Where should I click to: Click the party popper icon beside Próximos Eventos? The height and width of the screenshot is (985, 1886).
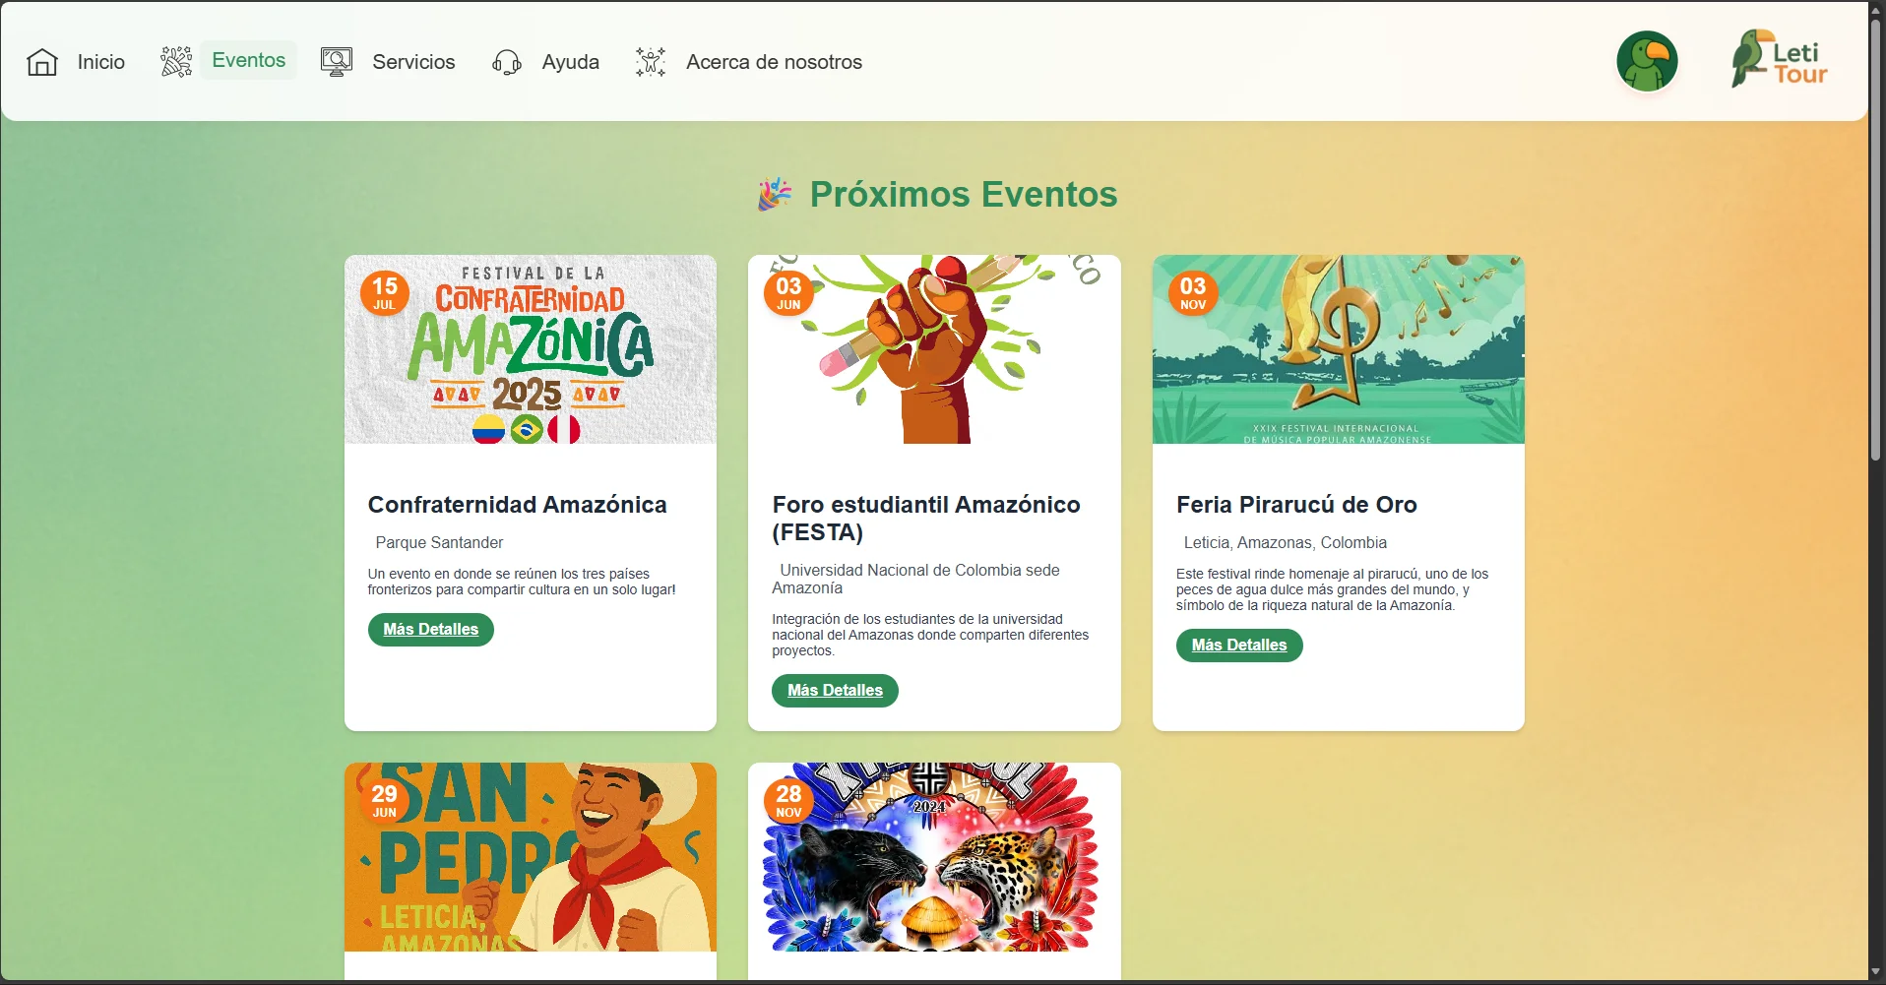[775, 194]
